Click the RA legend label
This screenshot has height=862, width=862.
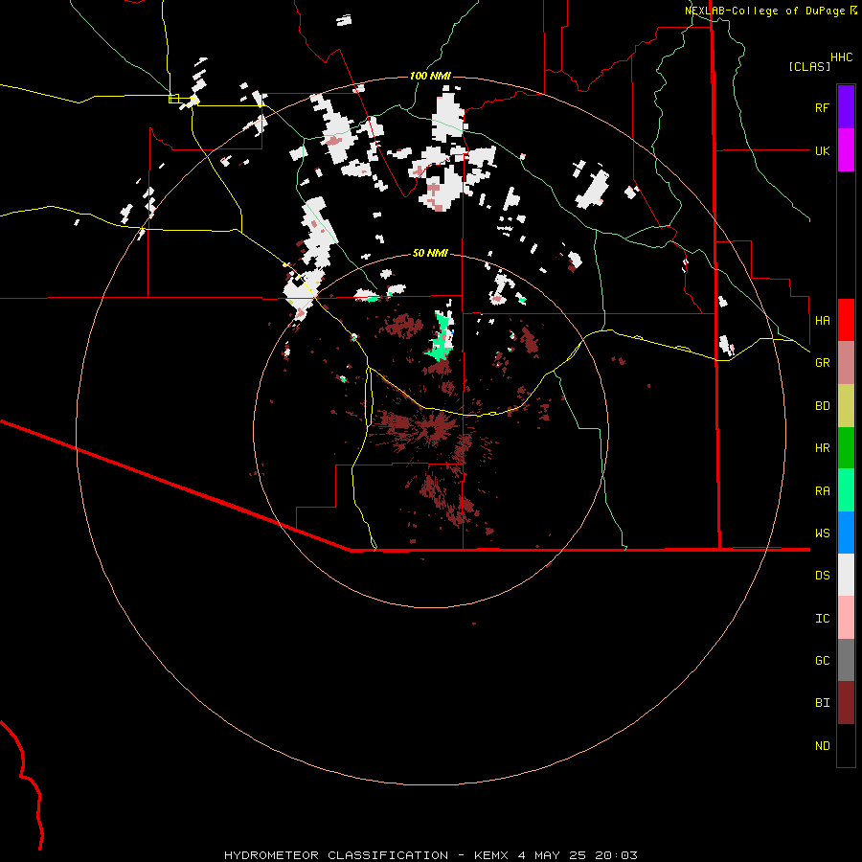822,491
